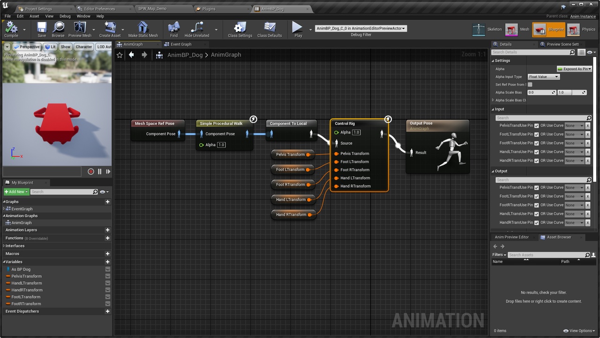Open the Character menu in the viewport
Screen dimensions: 600x338
[x=83, y=46]
